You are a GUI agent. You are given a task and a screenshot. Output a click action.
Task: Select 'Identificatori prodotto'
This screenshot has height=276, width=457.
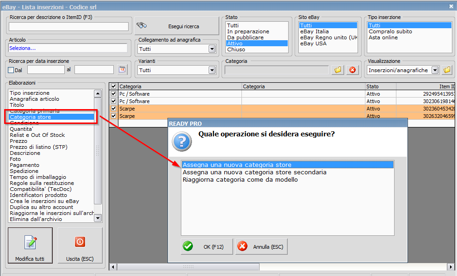pyautogui.click(x=51, y=195)
